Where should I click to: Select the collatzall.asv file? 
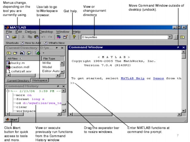click(21, 71)
